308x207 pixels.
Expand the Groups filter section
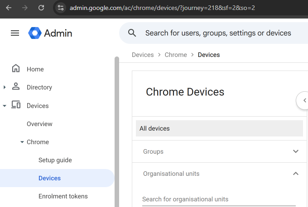tap(296, 151)
